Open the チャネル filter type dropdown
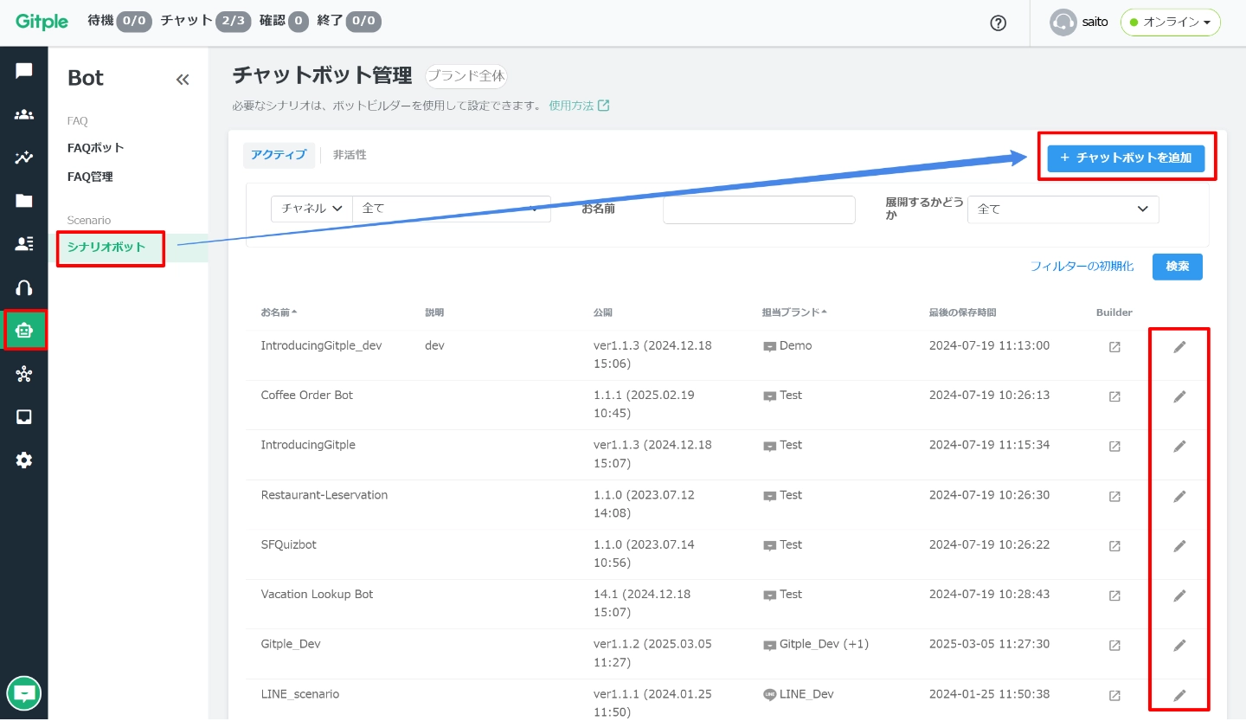 point(311,209)
